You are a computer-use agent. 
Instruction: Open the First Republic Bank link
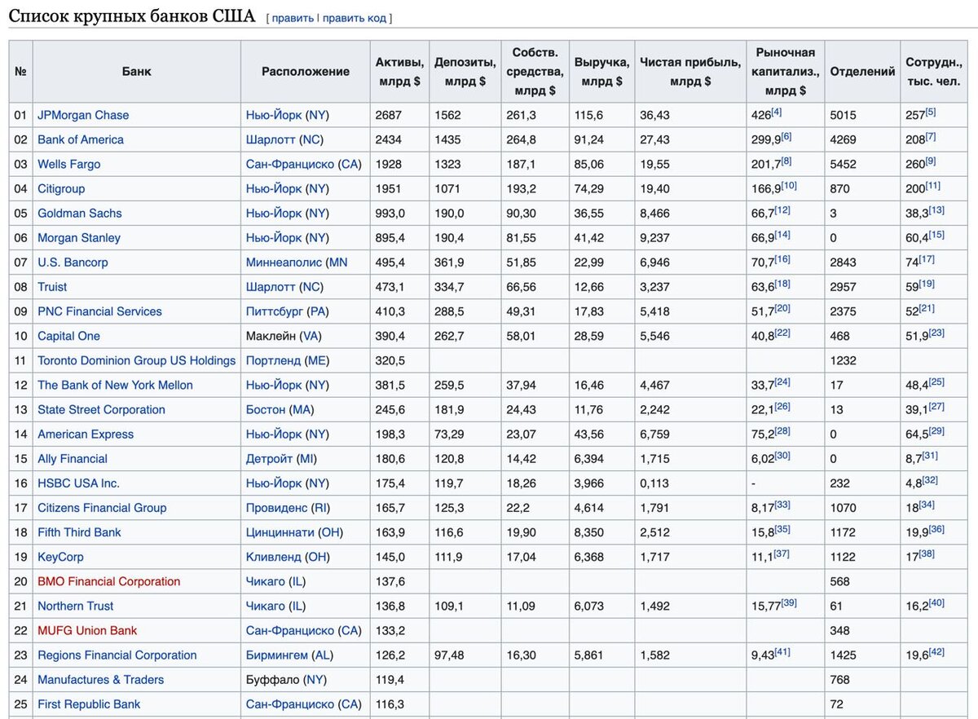89,704
